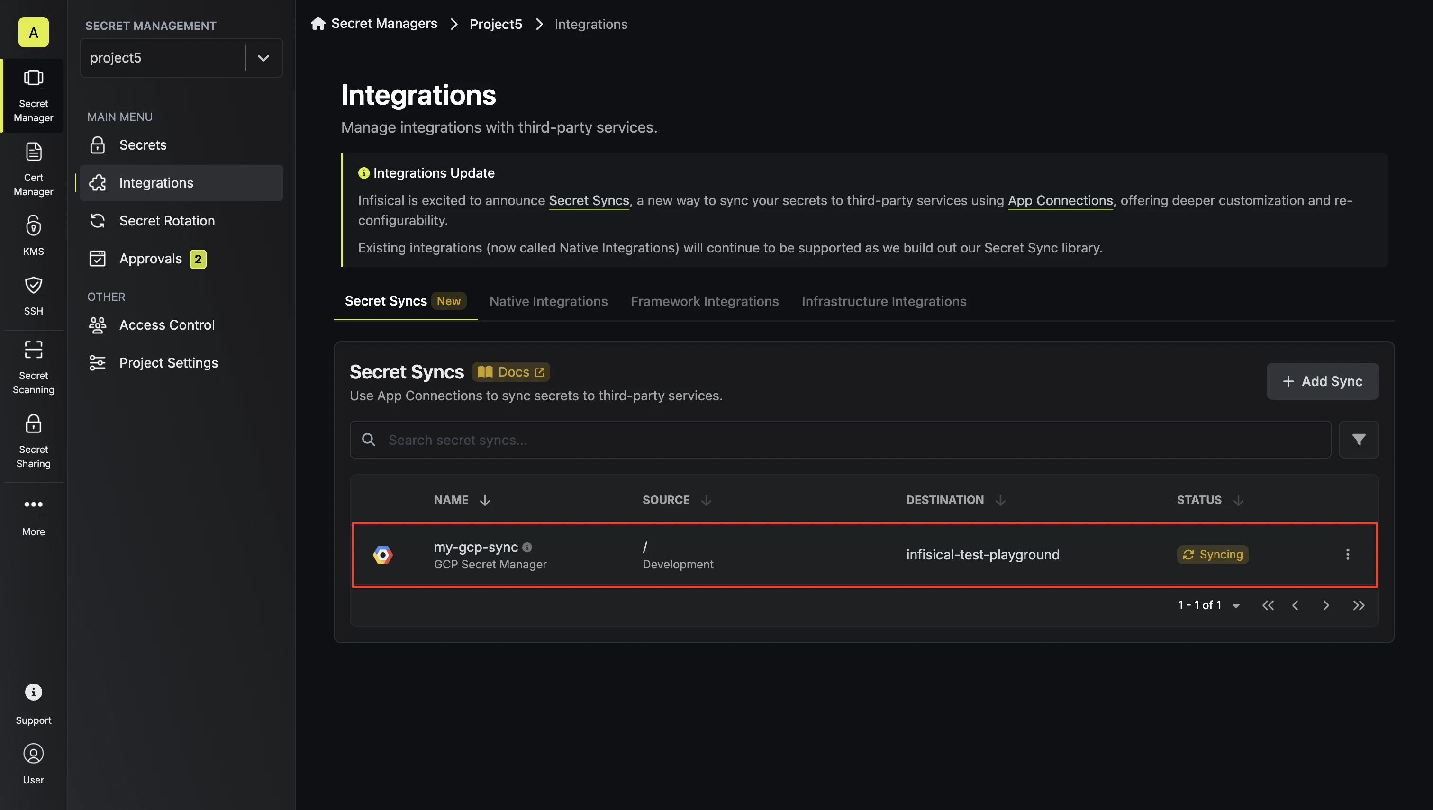Screen dimensions: 1433x810
Task: Switch to the Framework Integrations tab
Action: [x=705, y=301]
